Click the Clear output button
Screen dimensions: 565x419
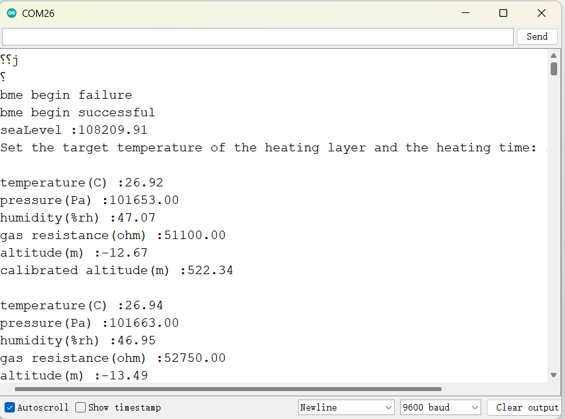pyautogui.click(x=527, y=407)
